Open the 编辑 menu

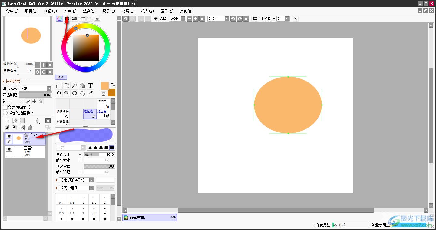(x=31, y=11)
